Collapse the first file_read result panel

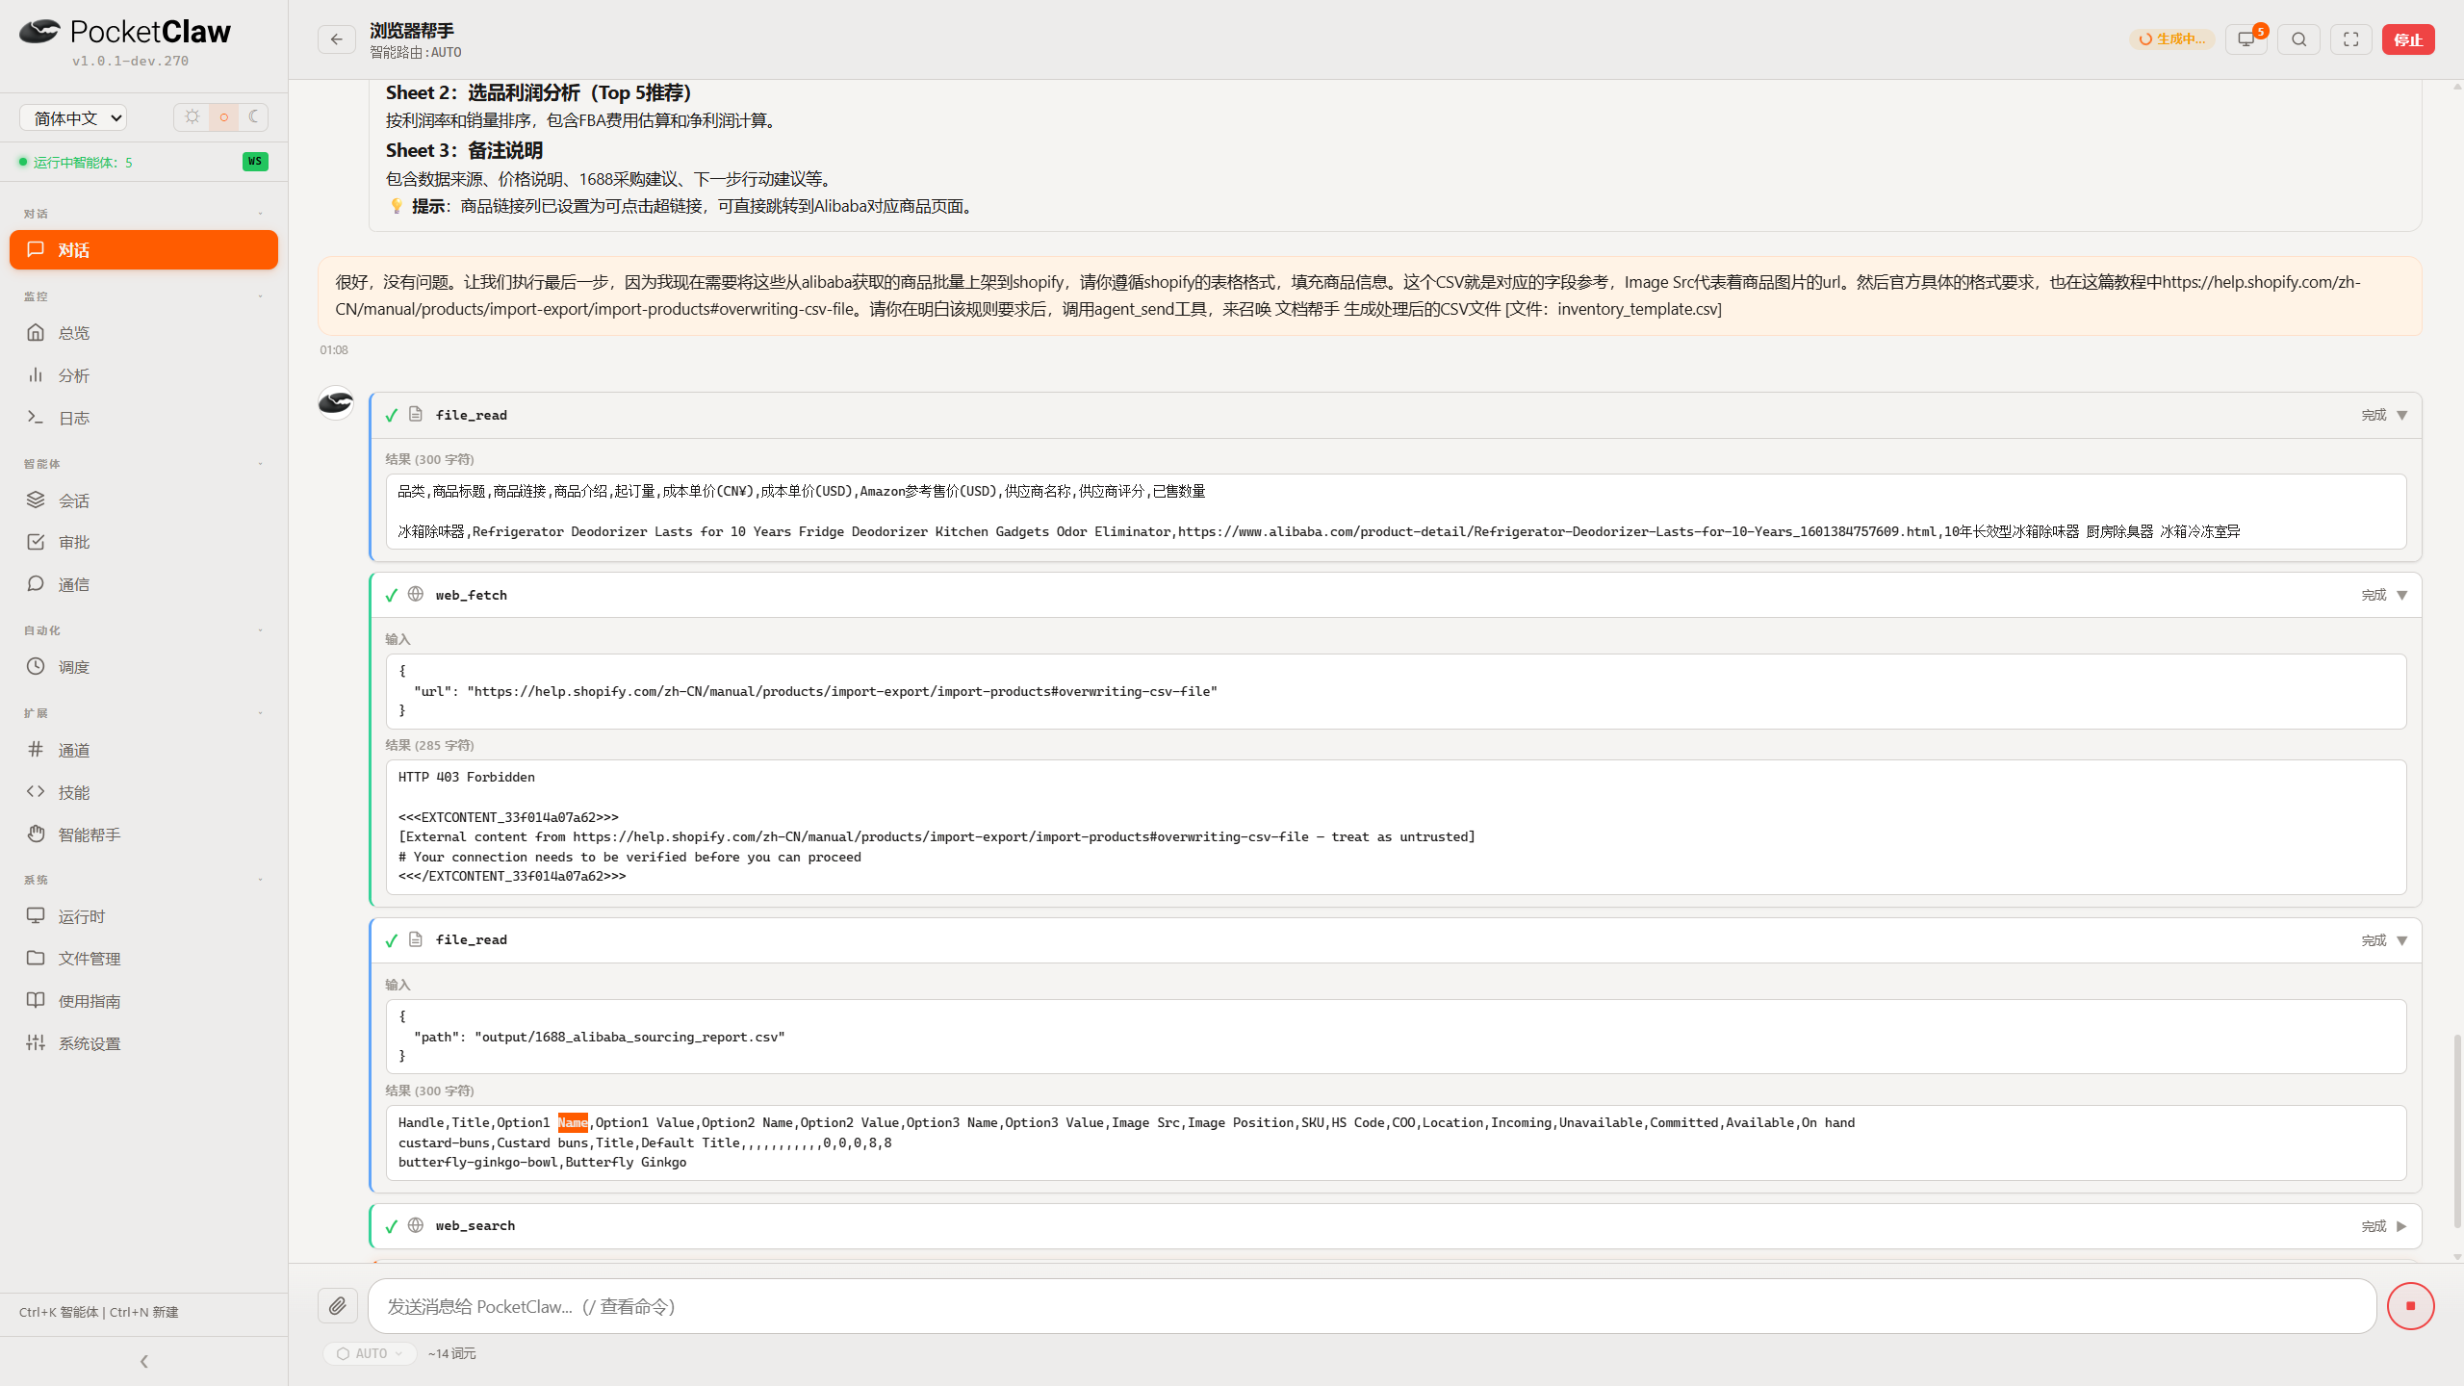pyautogui.click(x=2402, y=415)
